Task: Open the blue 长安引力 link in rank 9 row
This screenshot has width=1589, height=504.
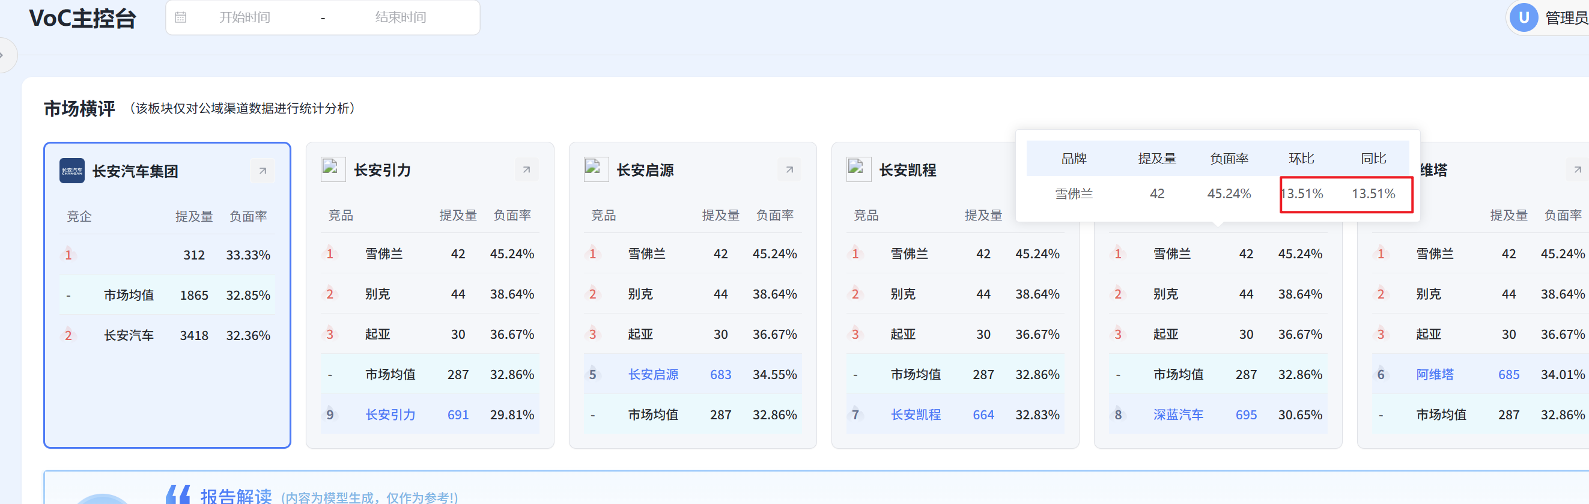Action: tap(390, 415)
